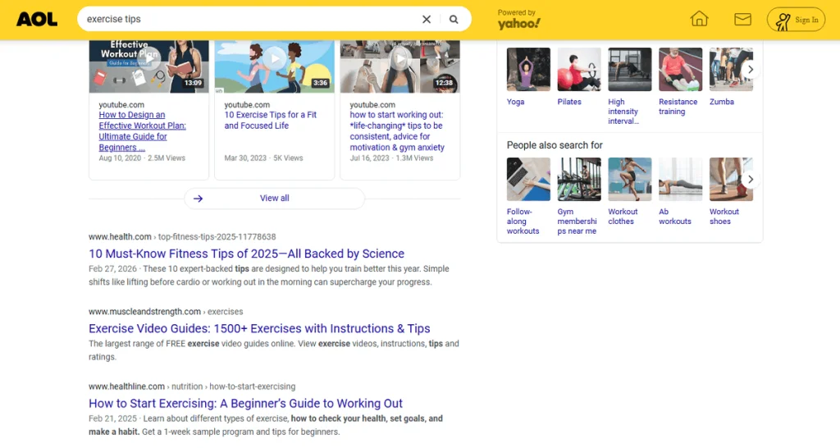Play the Effective Workout Plan video thumbnail
This screenshot has width=840, height=448.
149,66
